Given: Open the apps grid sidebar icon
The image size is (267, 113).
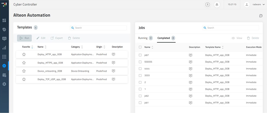Looking at the screenshot, I should 4,57.
